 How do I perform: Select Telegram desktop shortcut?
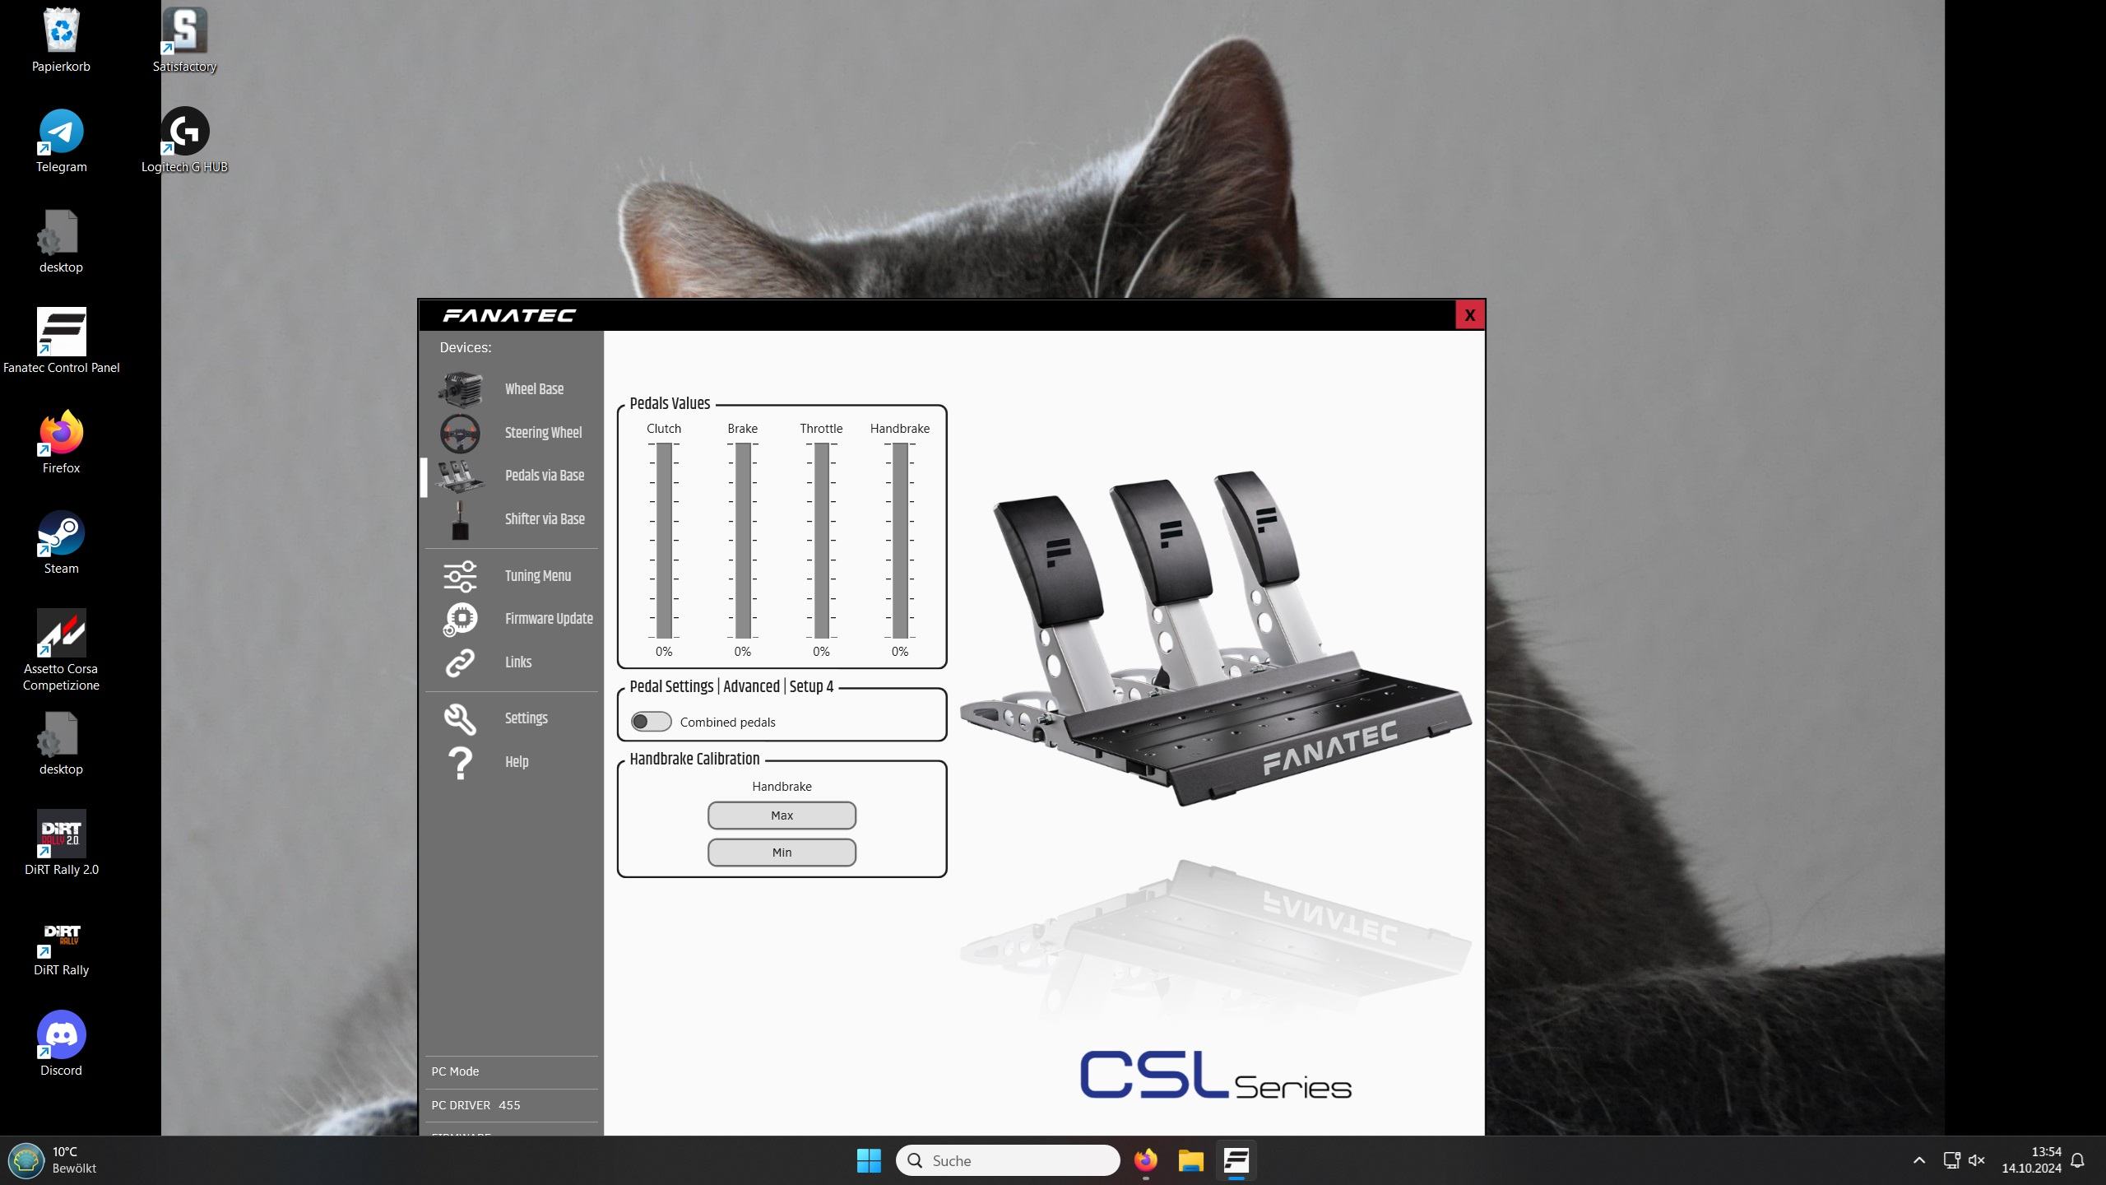click(61, 141)
